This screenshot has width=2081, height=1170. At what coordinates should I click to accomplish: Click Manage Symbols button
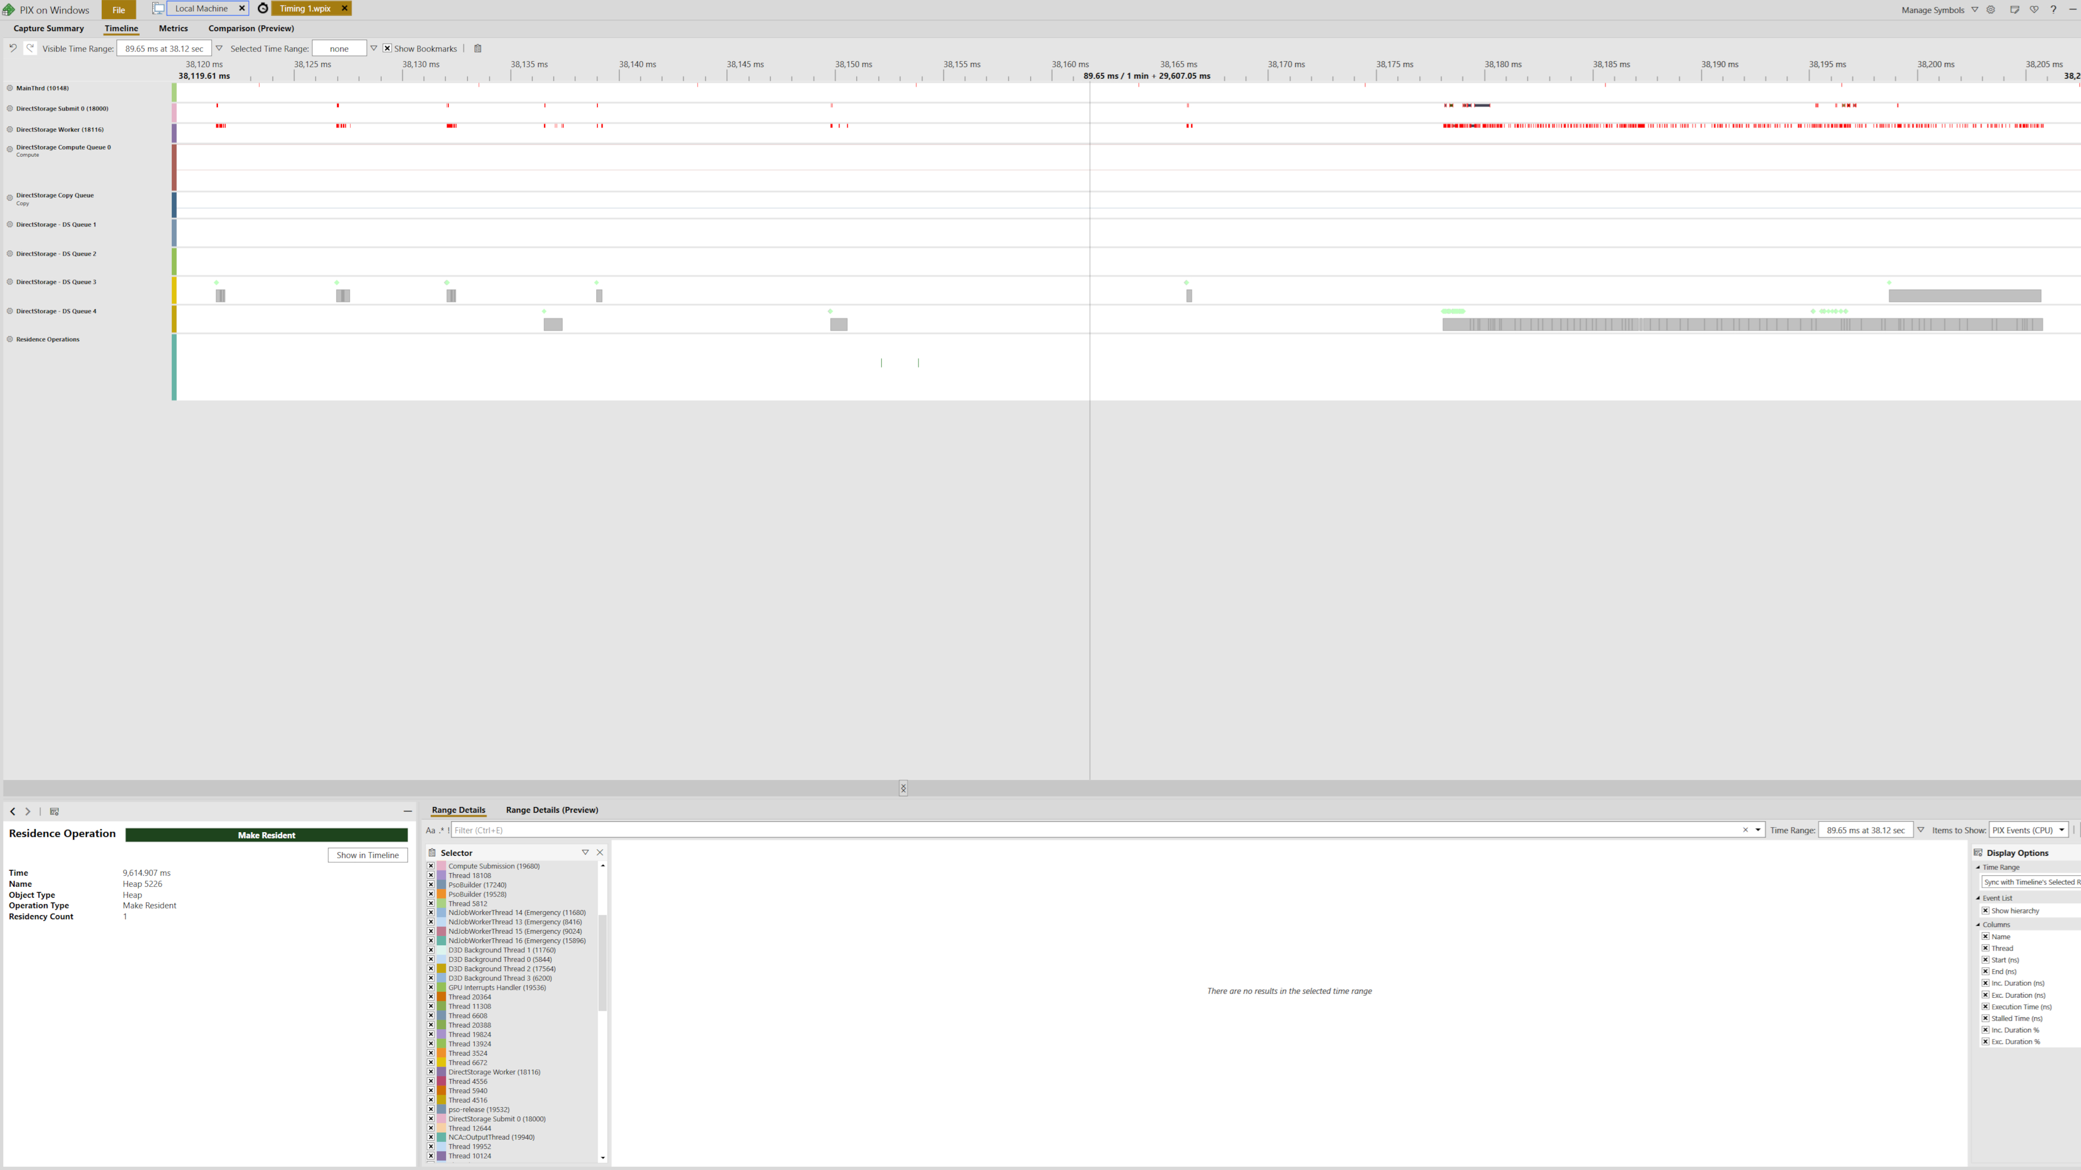pyautogui.click(x=1933, y=10)
